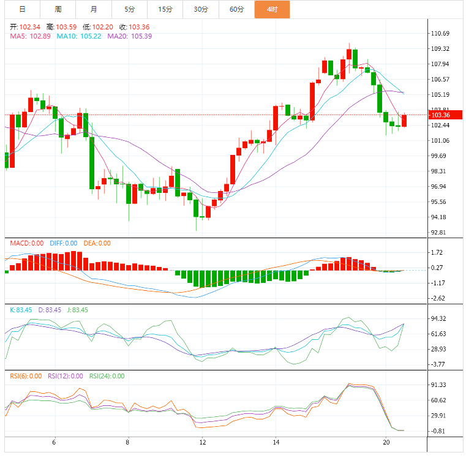466x458 pixels.
Task: Click the date marker 12 on the time axis
Action: (x=201, y=442)
